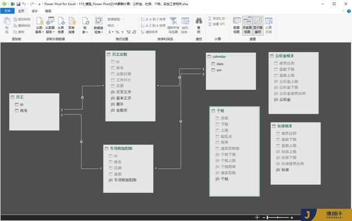Click the Create KPI (创建 KPI) icon

tap(210, 24)
